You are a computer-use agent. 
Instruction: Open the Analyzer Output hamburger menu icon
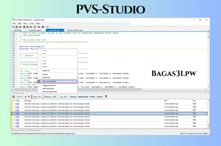click(x=14, y=97)
